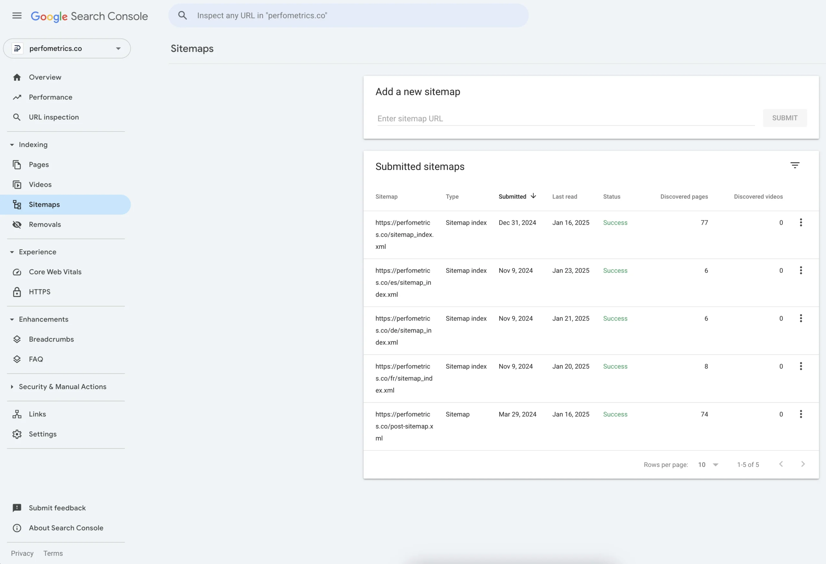Click the 74 discovered pages value

tap(704, 414)
